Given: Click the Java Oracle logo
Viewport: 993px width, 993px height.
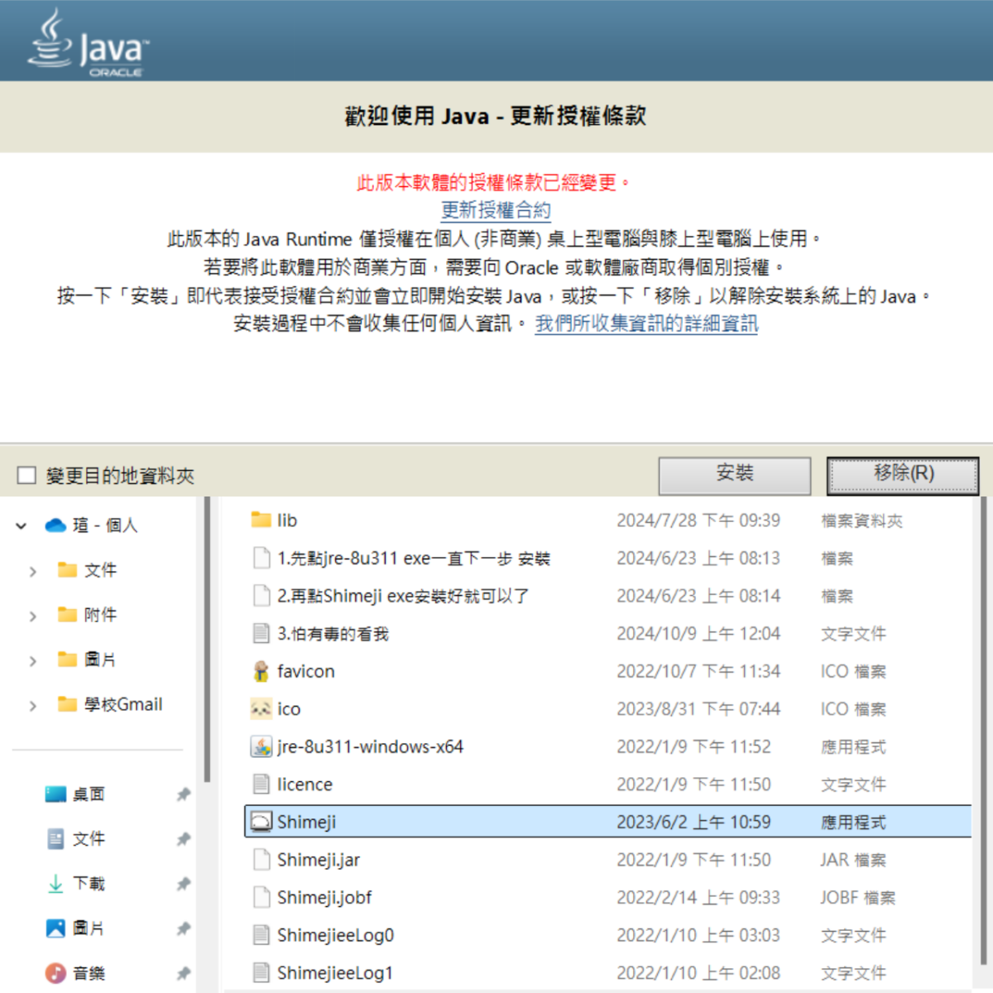Looking at the screenshot, I should coord(88,43).
